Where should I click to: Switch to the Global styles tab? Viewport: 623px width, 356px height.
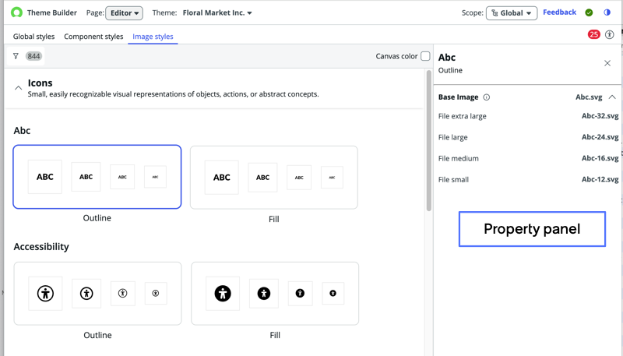coord(33,37)
